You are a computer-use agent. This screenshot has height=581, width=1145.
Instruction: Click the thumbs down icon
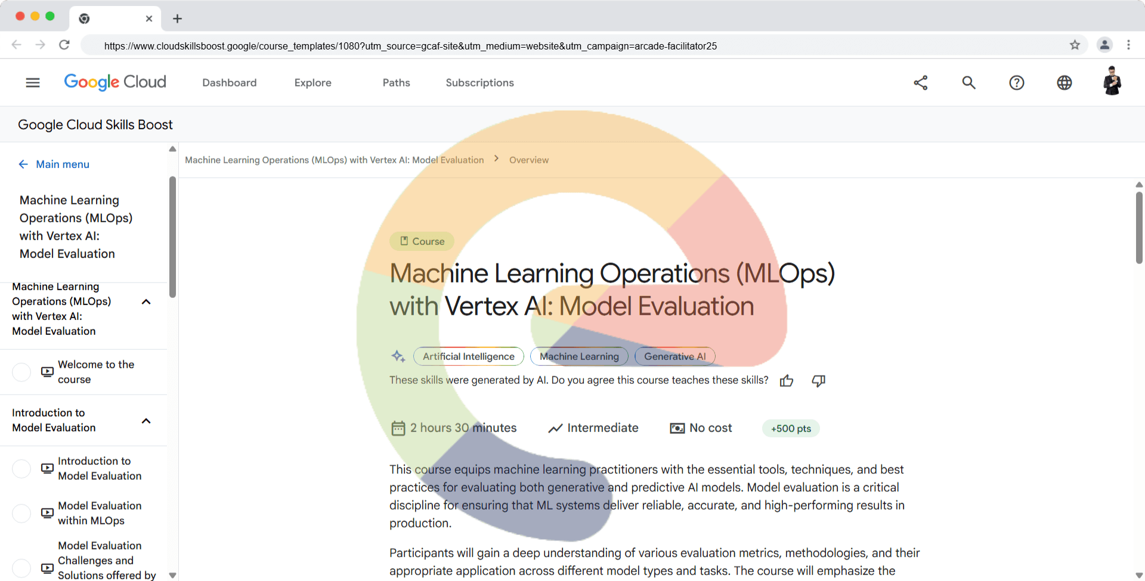click(818, 381)
